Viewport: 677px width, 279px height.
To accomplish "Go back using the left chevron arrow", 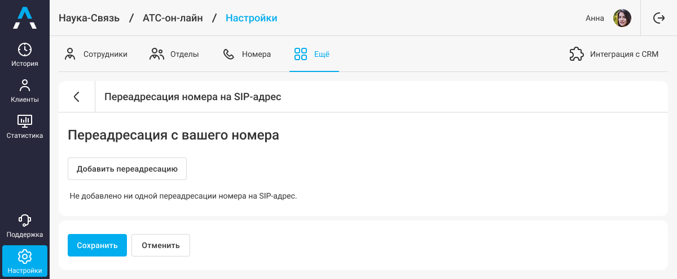I will (x=77, y=97).
